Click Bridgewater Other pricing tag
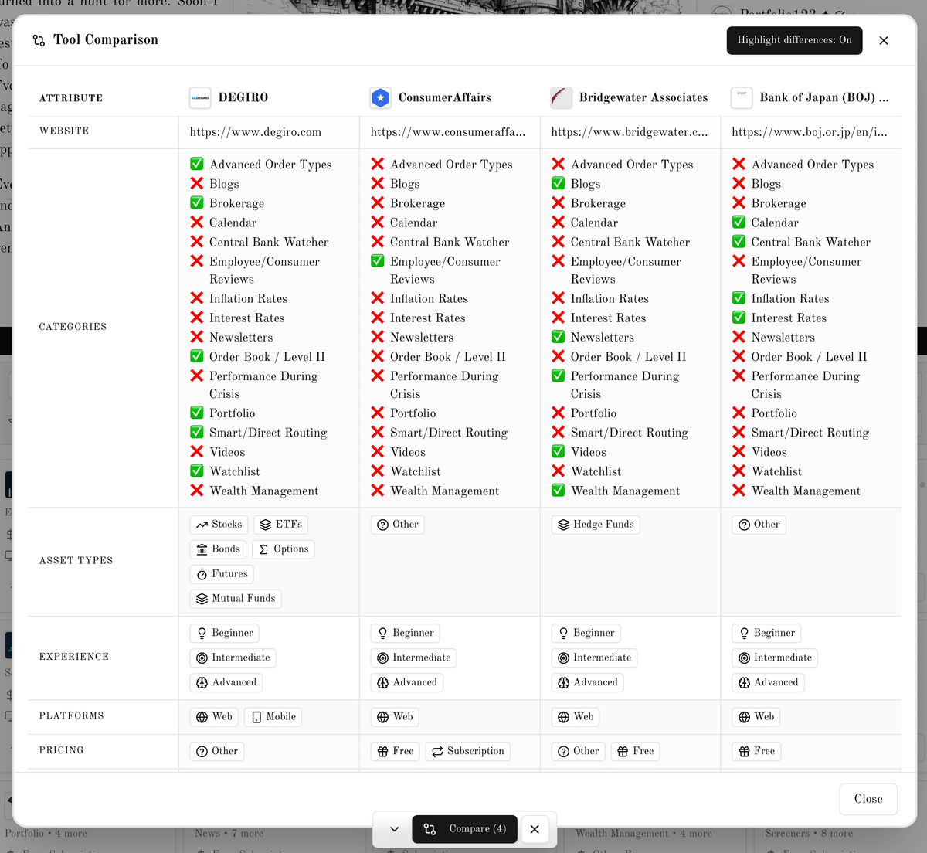 point(578,752)
